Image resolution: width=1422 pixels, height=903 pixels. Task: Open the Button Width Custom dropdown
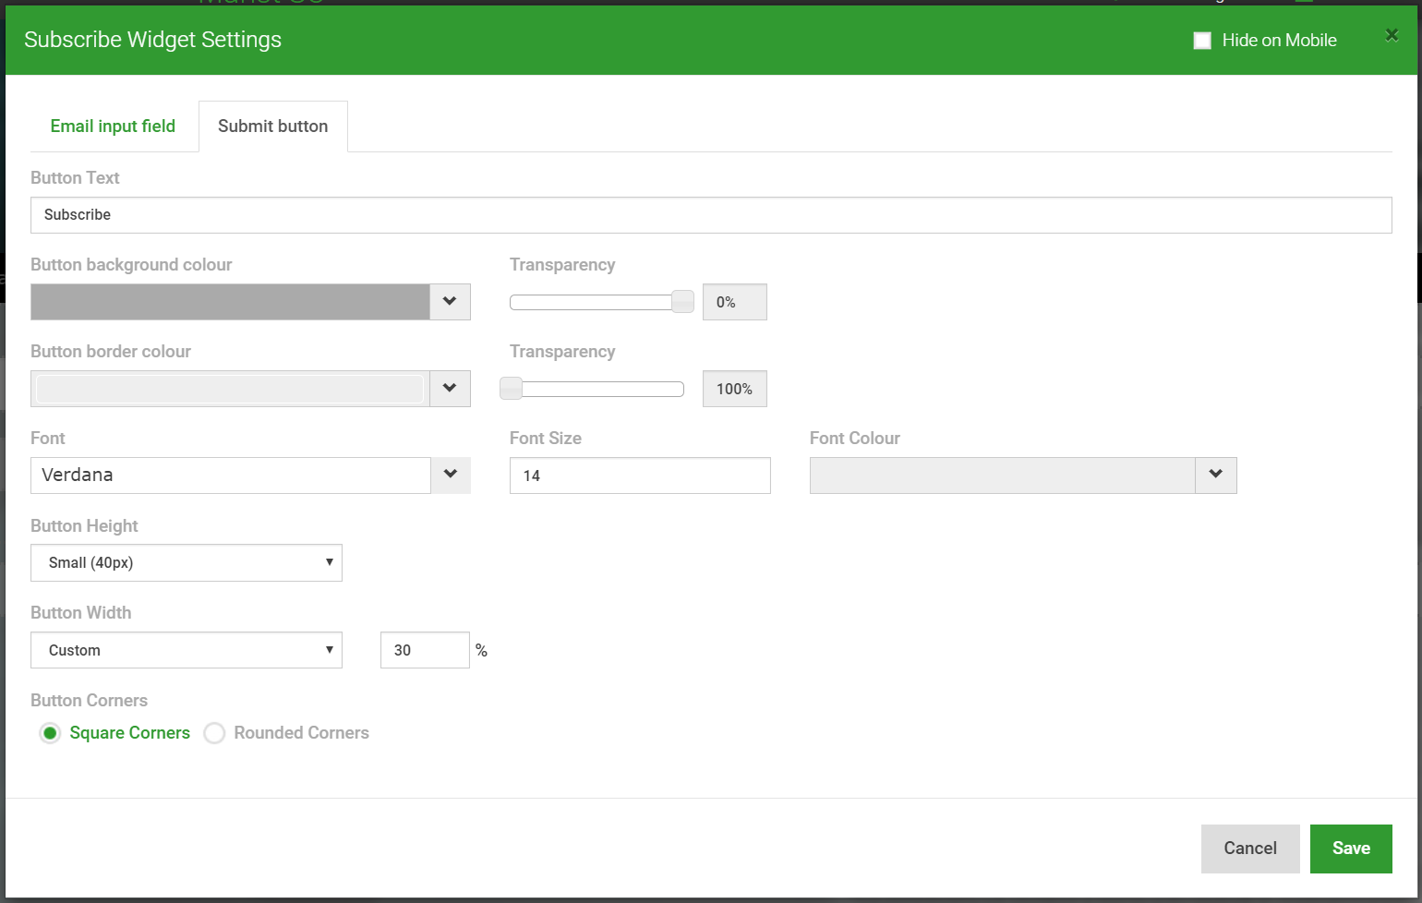[187, 650]
